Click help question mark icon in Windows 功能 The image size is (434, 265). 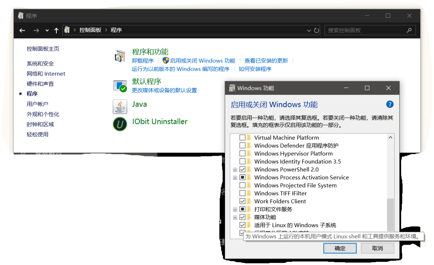pyautogui.click(x=390, y=104)
